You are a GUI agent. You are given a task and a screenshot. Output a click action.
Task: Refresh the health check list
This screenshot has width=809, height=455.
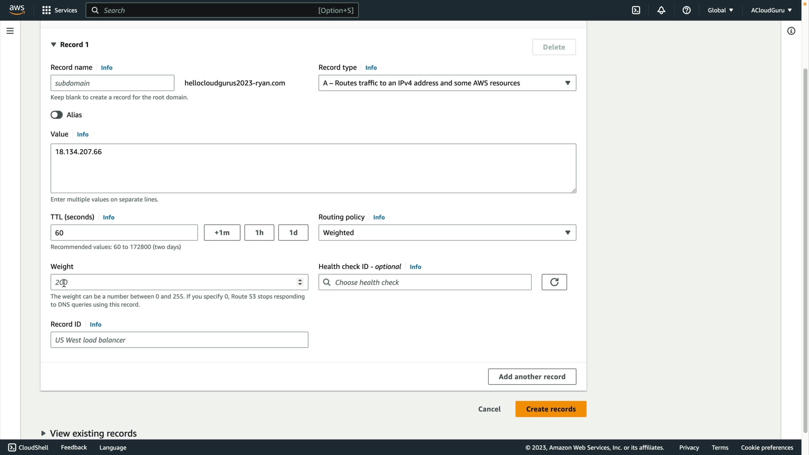pyautogui.click(x=554, y=282)
